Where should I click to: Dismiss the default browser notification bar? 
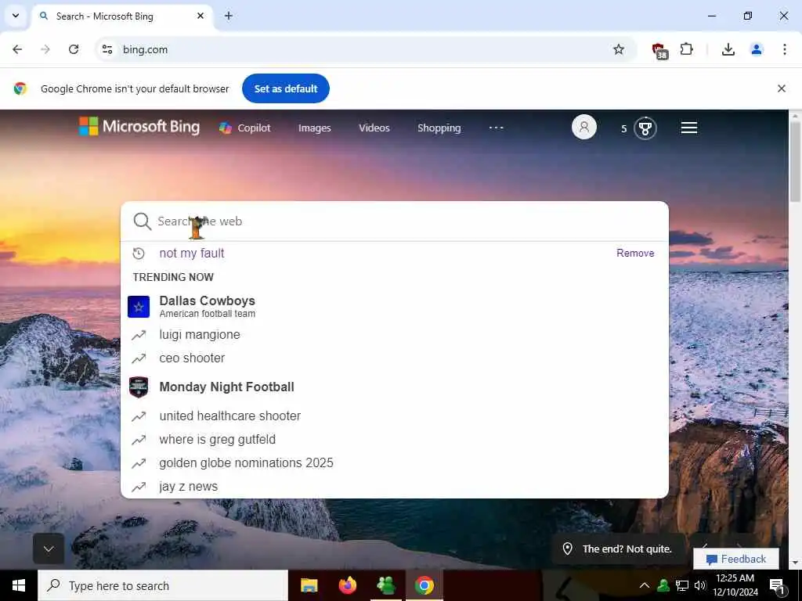pos(781,88)
